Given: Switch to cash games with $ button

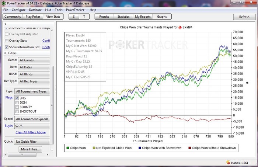Looking at the screenshot, I should pos(74,17).
